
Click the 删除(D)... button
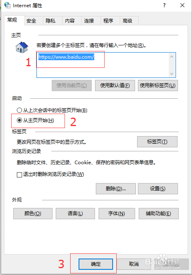pos(116,189)
